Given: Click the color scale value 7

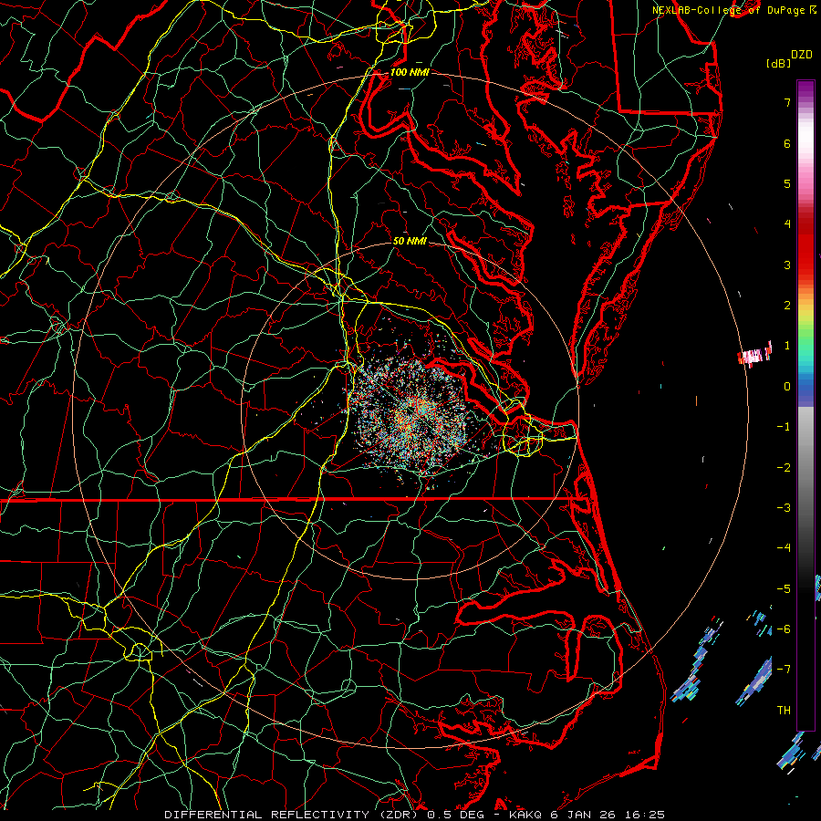Looking at the screenshot, I should point(787,102).
